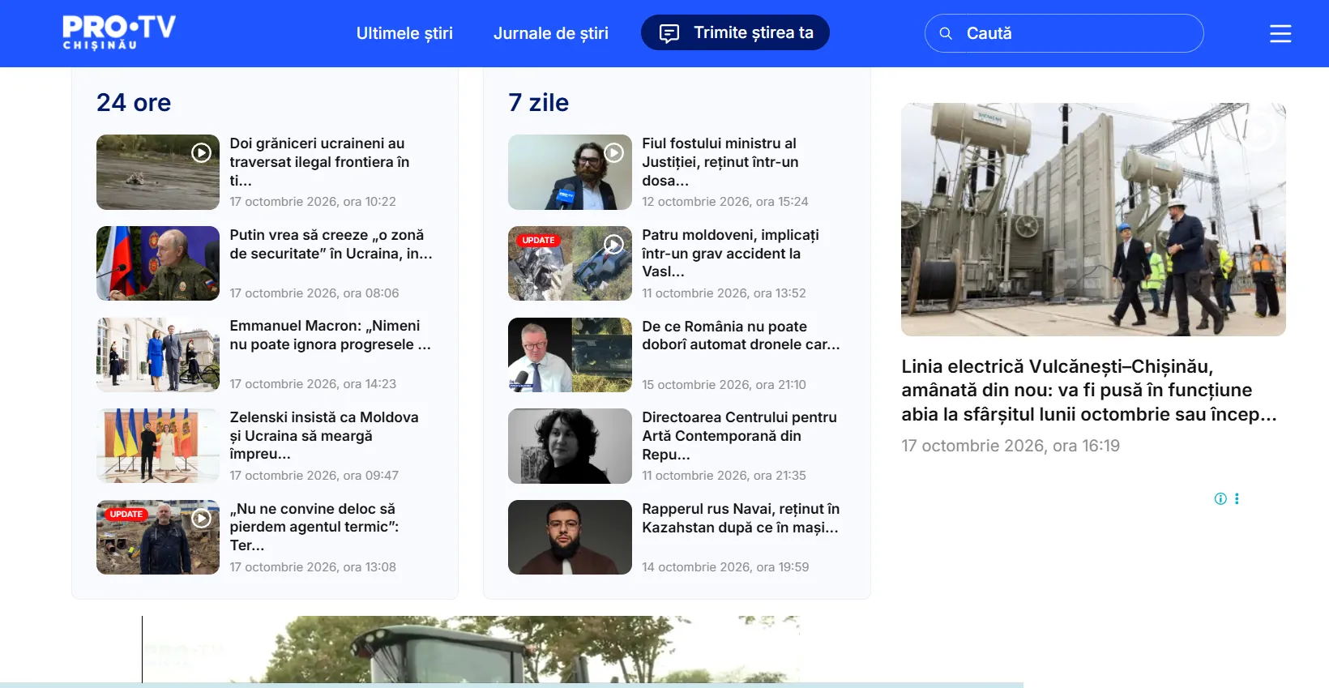Open the PRO TV Chișinău logo homepage

119,32
